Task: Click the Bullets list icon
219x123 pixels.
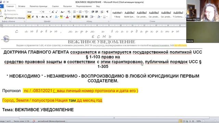Action: pyautogui.click(x=74, y=12)
